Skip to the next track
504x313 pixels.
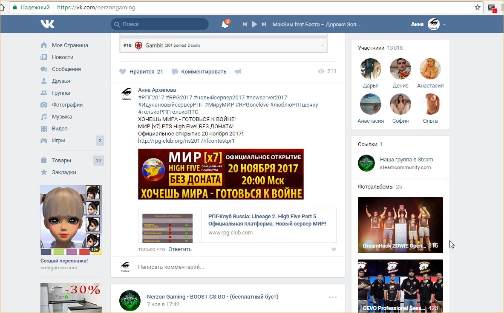pos(264,25)
